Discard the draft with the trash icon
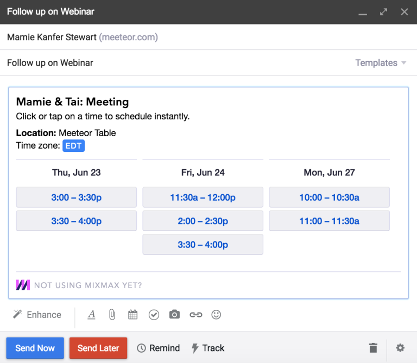The image size is (417, 363). (373, 348)
